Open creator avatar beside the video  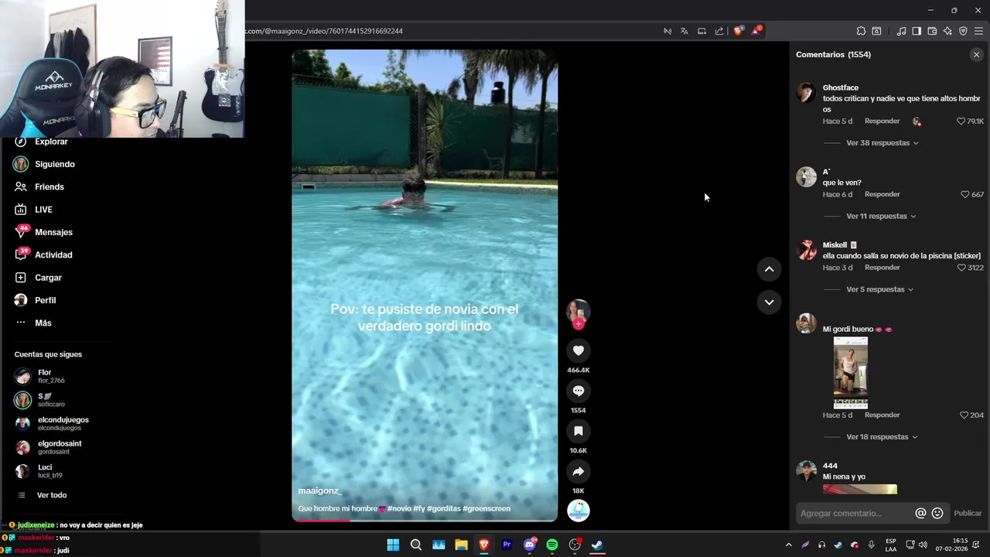(579, 310)
